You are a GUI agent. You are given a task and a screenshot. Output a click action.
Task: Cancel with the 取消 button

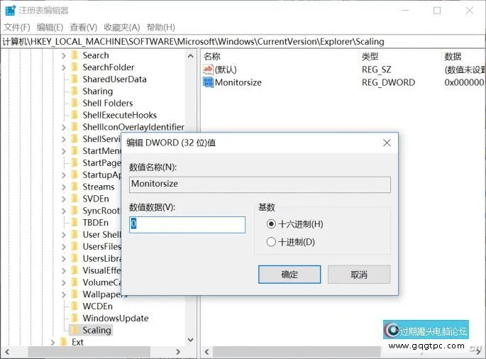pyautogui.click(x=359, y=275)
